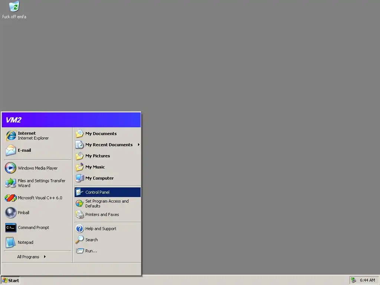Image resolution: width=380 pixels, height=285 pixels.
Task: Select the My Music label
Action: (95, 167)
